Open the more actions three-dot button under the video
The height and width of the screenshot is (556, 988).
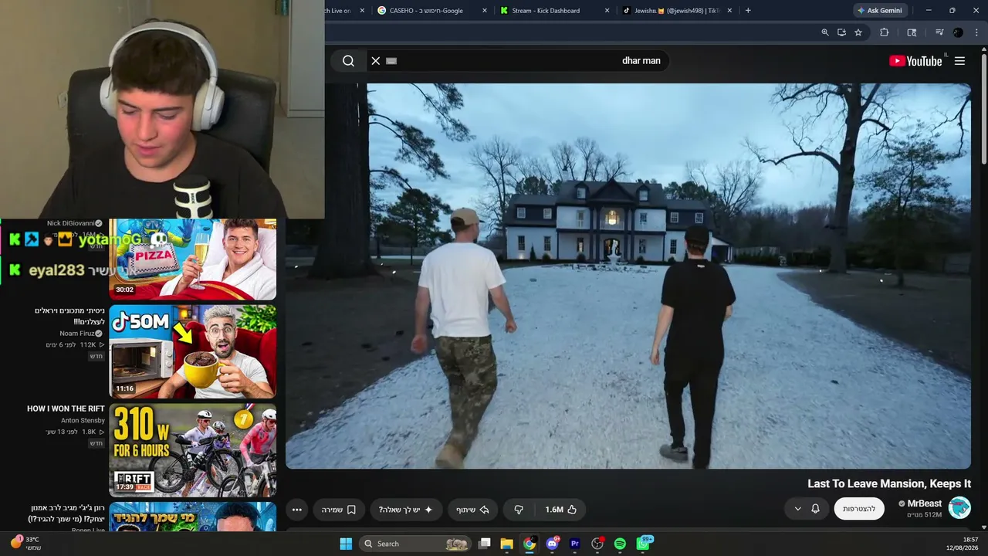(296, 510)
